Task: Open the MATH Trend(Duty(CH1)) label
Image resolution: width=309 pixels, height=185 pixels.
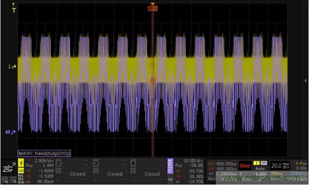Action: (44, 153)
